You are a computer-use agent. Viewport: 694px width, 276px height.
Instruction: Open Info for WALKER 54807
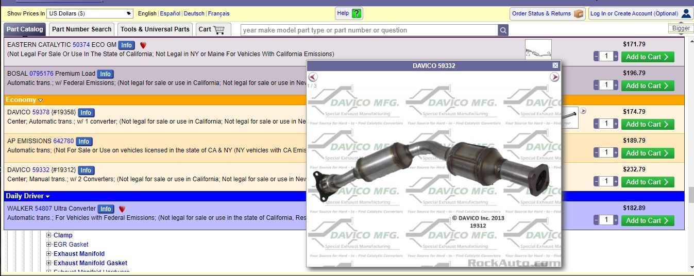coord(106,209)
